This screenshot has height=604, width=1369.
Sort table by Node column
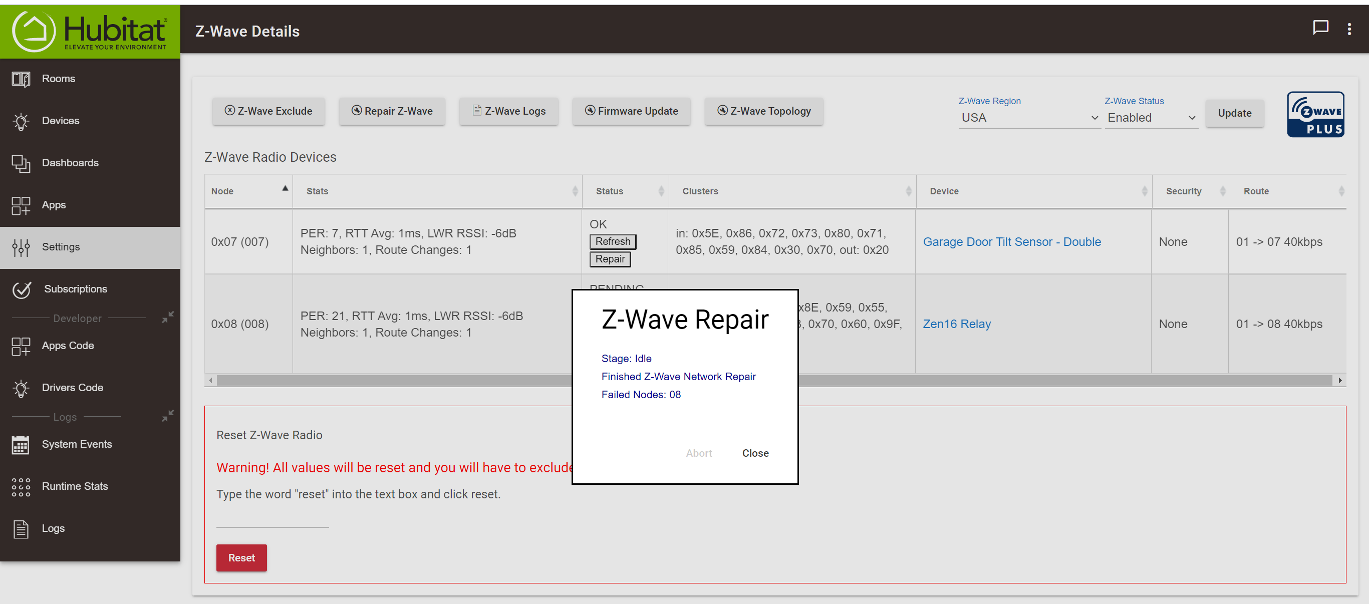coord(248,191)
